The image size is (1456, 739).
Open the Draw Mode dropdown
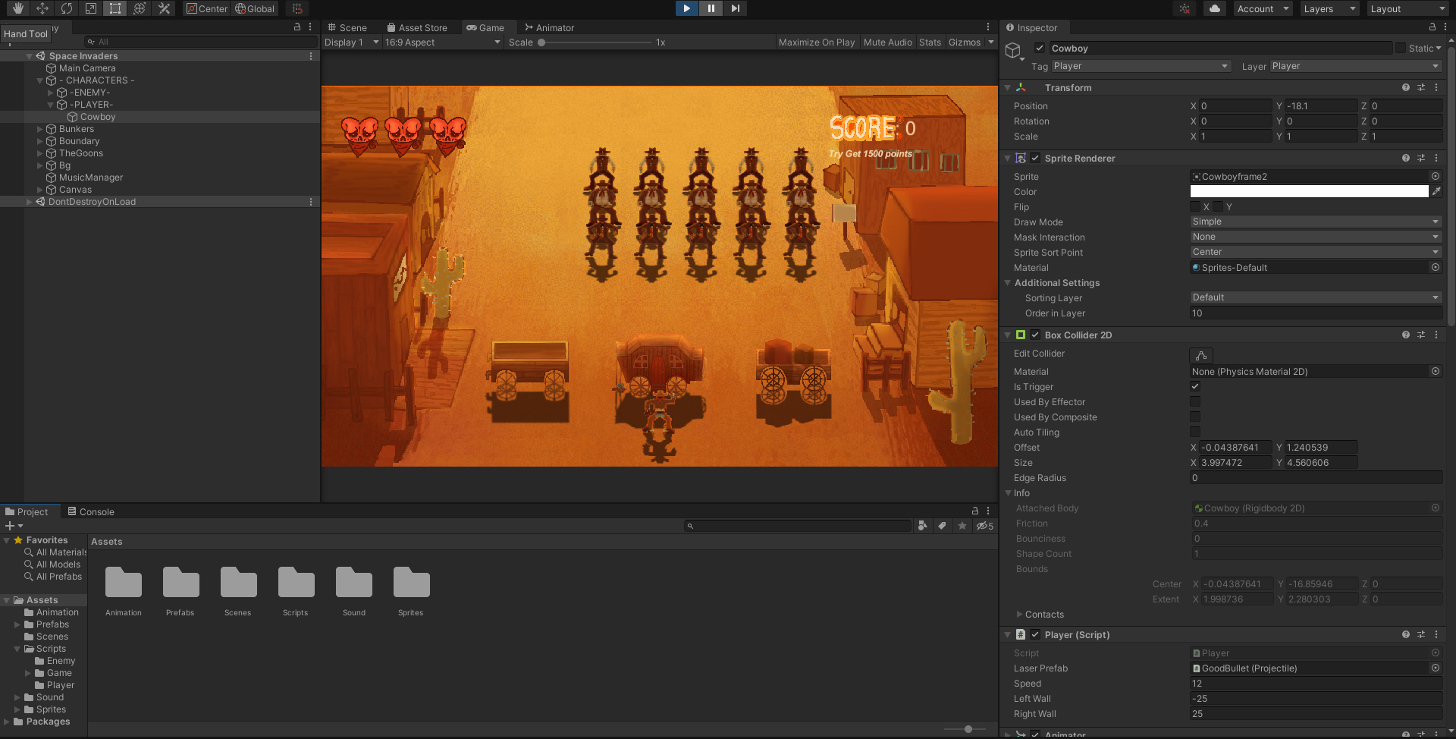pyautogui.click(x=1316, y=222)
